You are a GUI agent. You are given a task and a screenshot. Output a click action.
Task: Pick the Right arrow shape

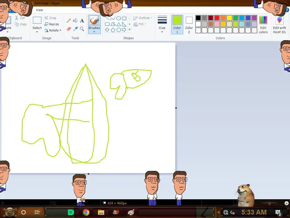point(124,30)
